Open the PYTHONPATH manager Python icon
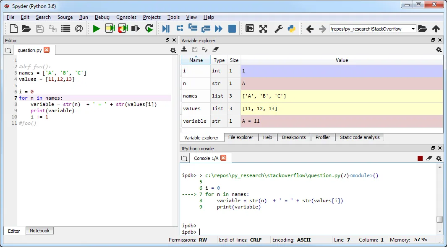Viewport: 447px width, 247px height. tap(291, 28)
